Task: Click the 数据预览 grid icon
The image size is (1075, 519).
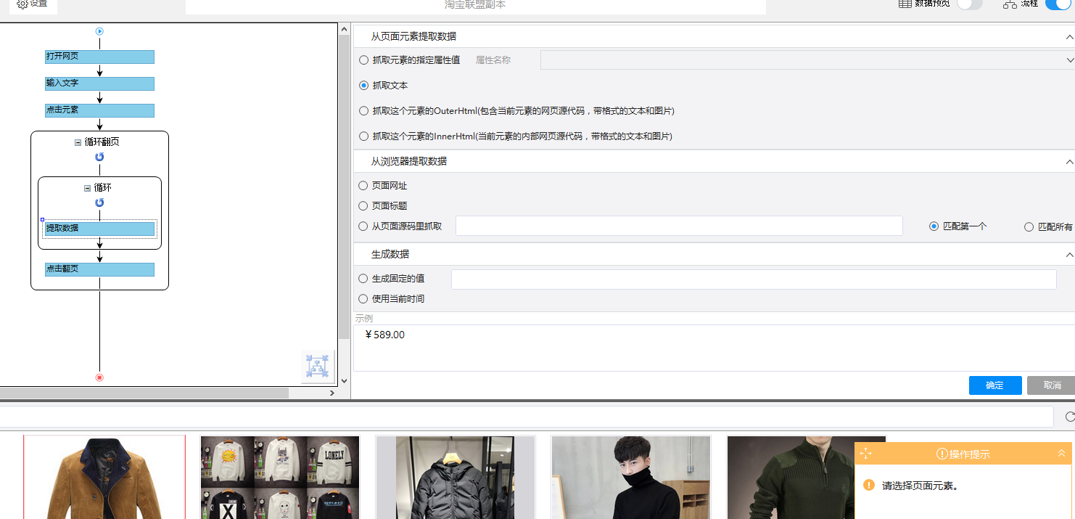Action: click(905, 4)
